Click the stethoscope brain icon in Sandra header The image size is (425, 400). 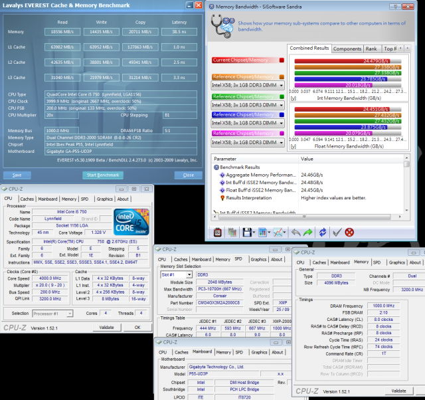point(223,26)
